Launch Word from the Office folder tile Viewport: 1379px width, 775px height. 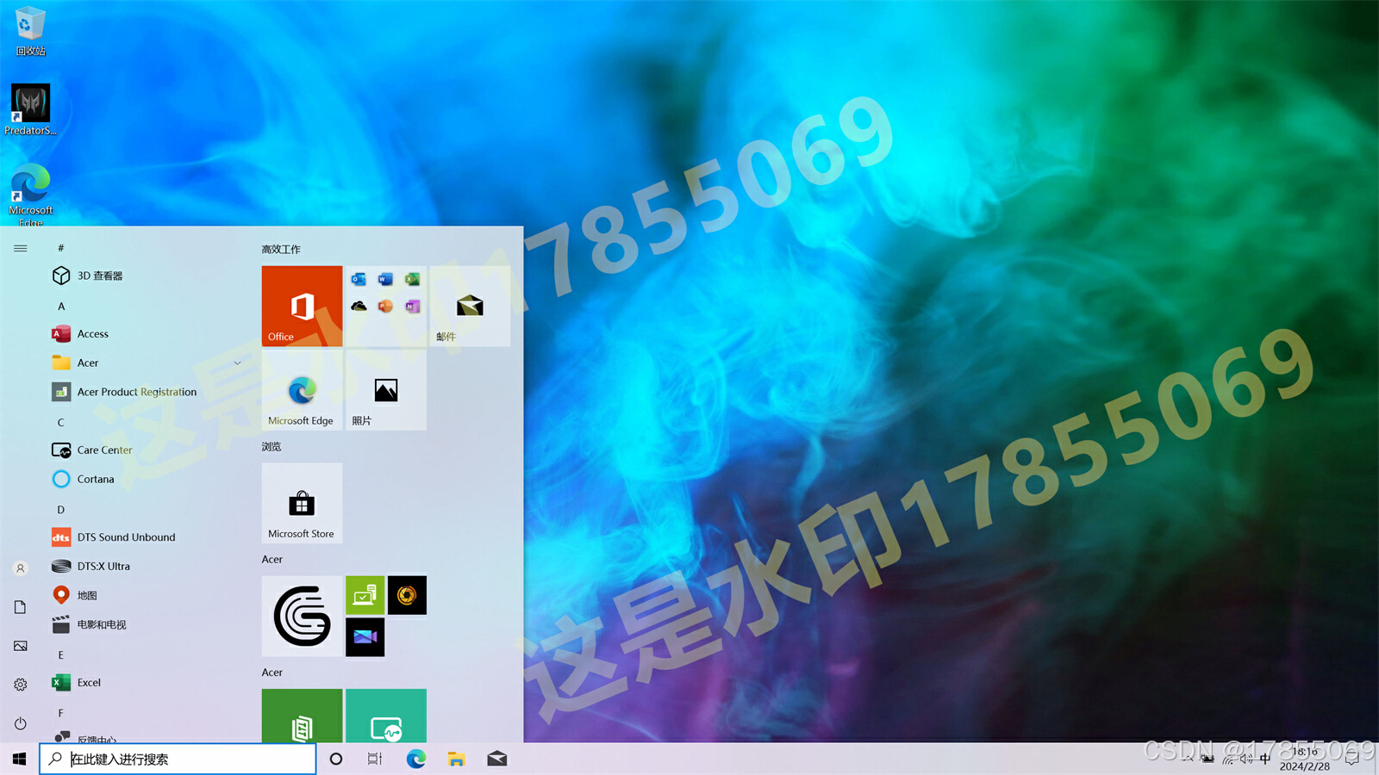point(385,279)
